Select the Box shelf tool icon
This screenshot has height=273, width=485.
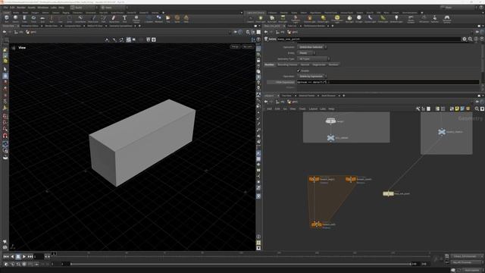pos(7,18)
